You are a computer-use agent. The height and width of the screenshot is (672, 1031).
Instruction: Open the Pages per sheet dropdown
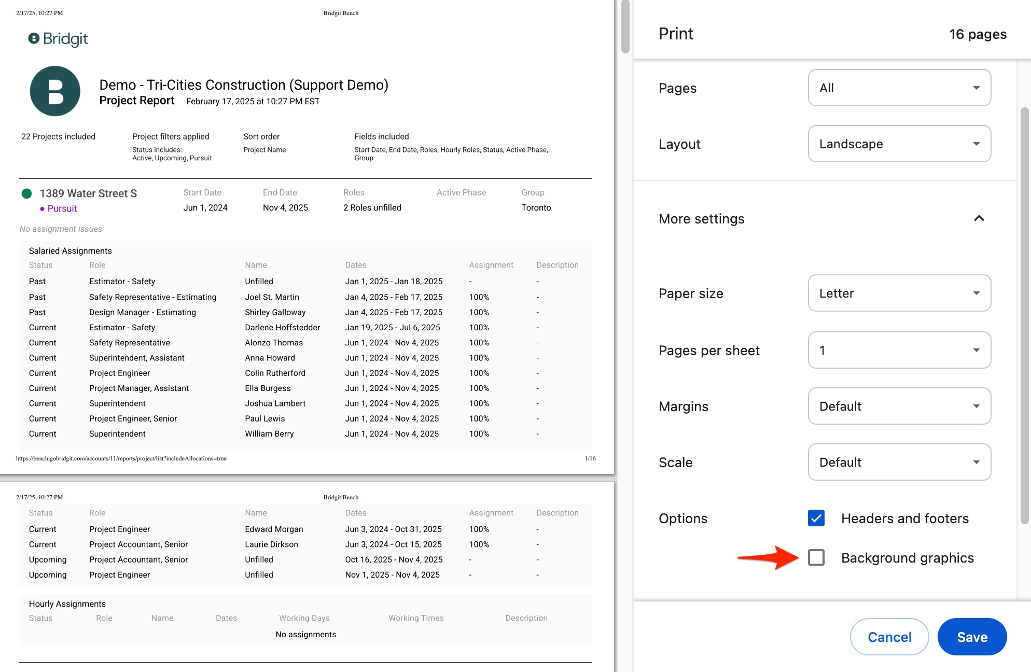(899, 350)
